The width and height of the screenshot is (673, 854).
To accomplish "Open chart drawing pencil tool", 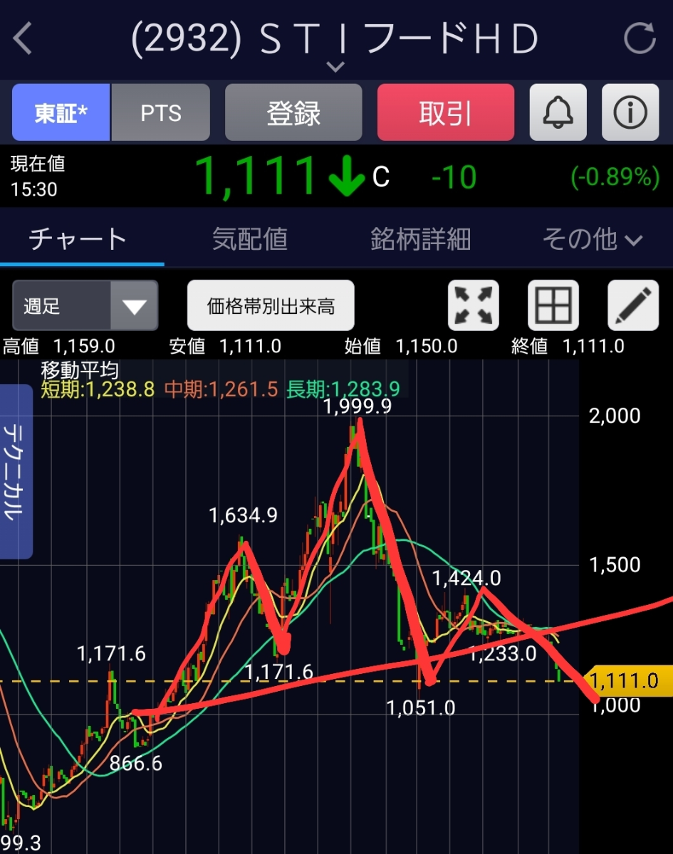I will [x=633, y=306].
